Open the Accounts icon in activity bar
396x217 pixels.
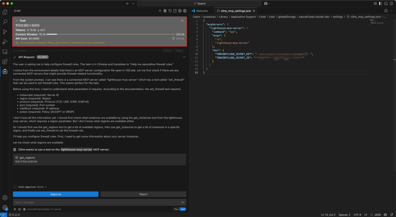5,198
